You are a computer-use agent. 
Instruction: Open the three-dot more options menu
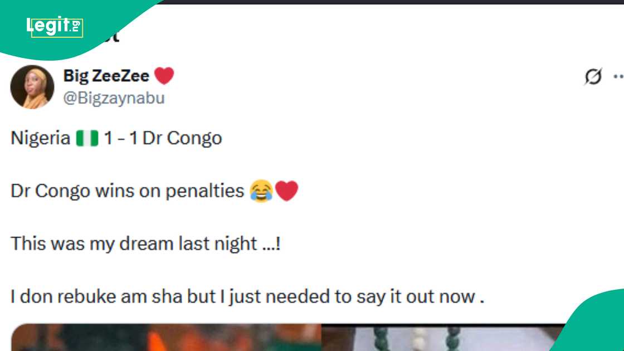pos(619,75)
